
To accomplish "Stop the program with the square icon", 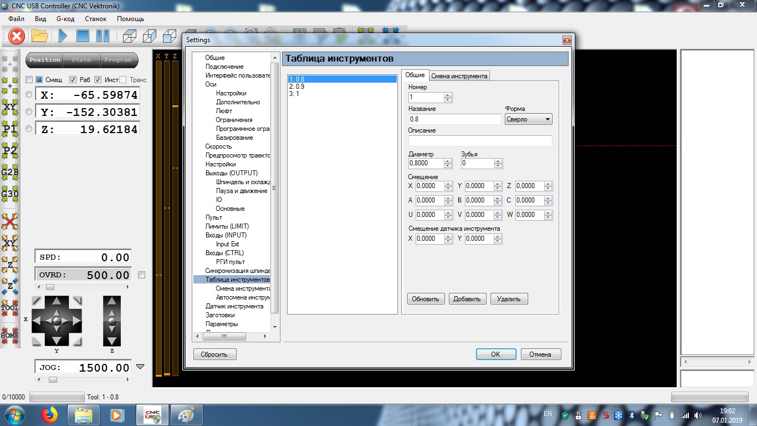I will coord(83,37).
